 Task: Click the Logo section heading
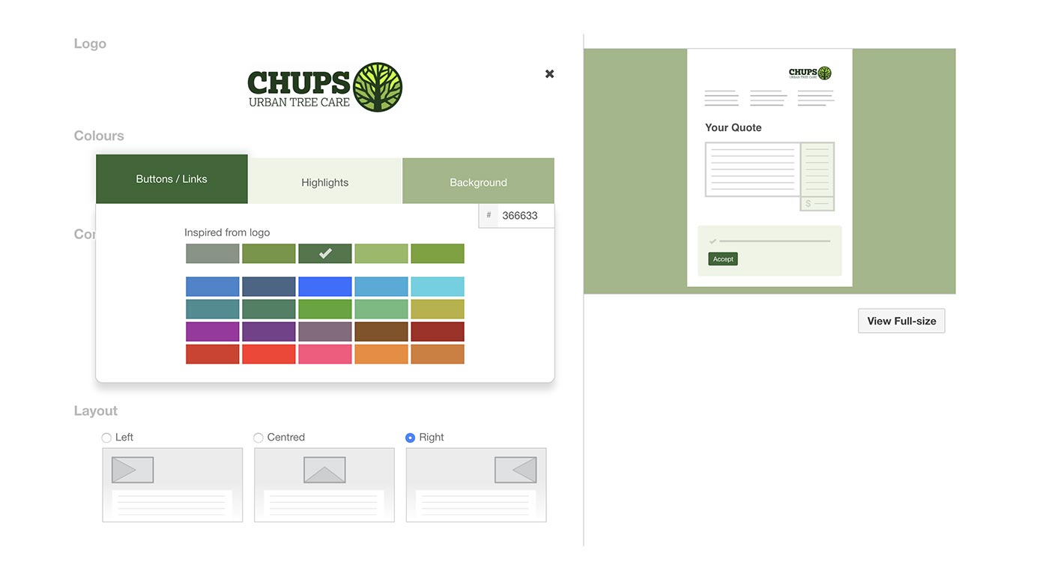(90, 43)
